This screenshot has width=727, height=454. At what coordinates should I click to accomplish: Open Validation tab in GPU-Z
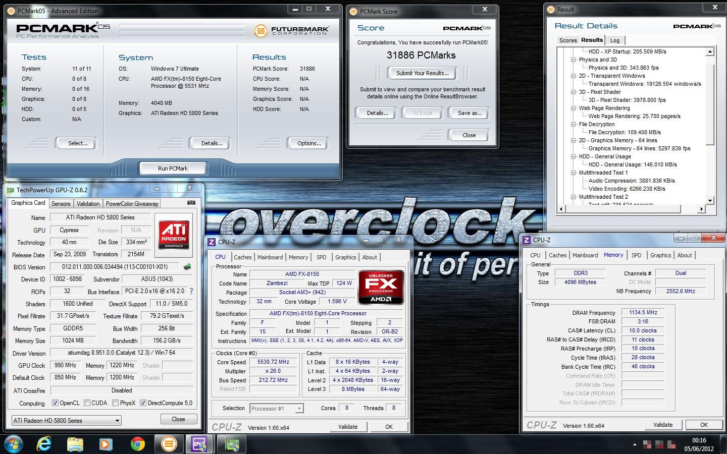pos(88,204)
